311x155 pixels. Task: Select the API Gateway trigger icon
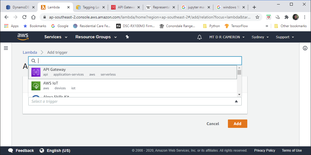pos(36,72)
